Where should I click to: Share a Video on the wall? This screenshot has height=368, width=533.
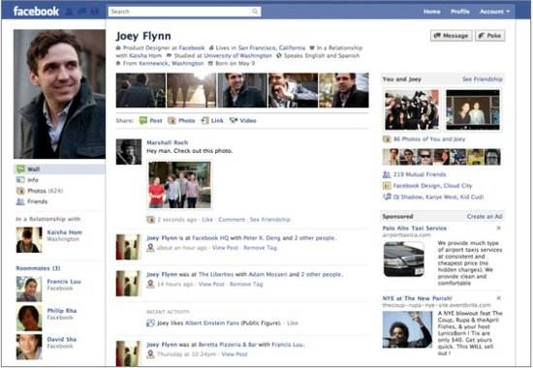tap(242, 121)
